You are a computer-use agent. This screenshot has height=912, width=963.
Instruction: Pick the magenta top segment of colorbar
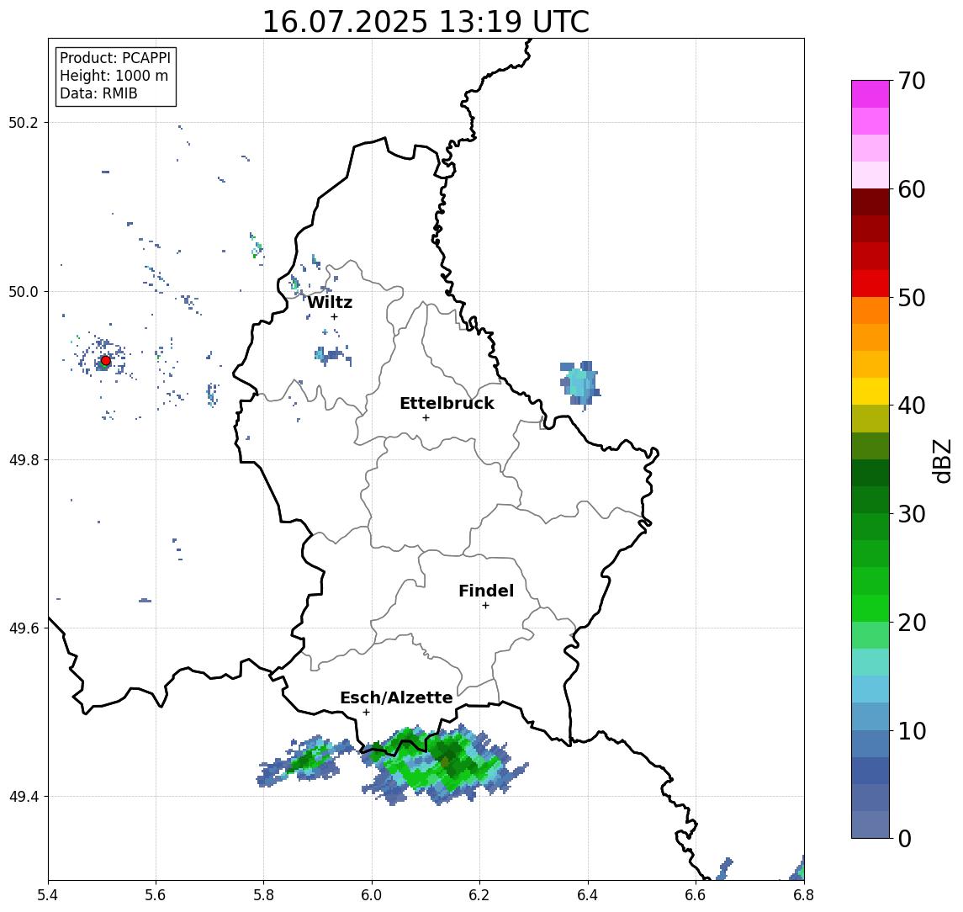click(870, 94)
